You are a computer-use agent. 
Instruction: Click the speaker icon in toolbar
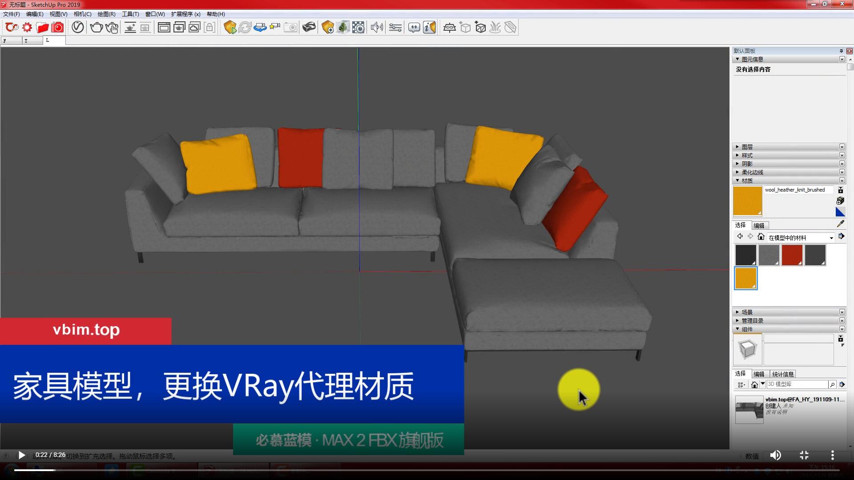coord(377,28)
